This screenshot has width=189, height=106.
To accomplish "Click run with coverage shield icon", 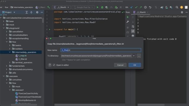I will [x=107, y=7].
